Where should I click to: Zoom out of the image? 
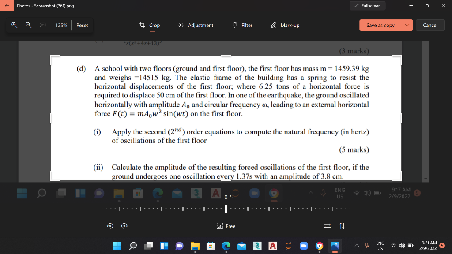(28, 25)
